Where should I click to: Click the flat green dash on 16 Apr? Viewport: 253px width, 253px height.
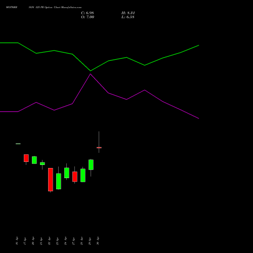pyautogui.click(x=18, y=144)
